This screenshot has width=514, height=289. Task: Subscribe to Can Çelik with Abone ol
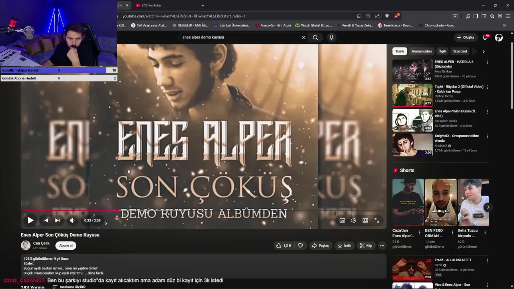66,246
